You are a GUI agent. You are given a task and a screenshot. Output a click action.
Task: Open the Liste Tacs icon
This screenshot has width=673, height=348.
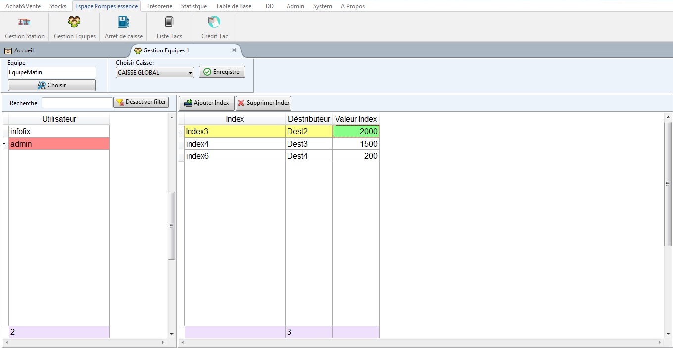click(x=169, y=27)
